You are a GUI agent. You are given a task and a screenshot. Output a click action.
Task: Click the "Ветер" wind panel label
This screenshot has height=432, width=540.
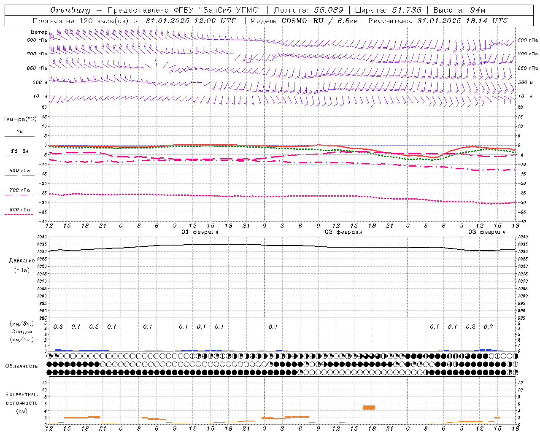click(39, 32)
